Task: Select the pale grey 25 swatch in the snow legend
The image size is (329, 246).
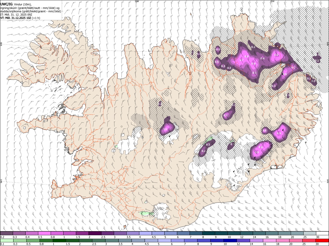Action: [x=309, y=233]
